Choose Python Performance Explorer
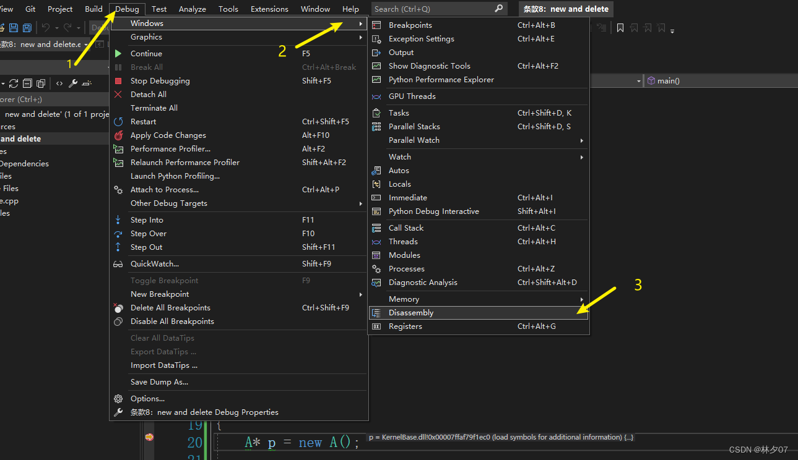 click(x=479, y=80)
